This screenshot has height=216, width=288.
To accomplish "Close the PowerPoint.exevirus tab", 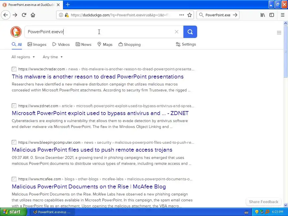I will 58,5.
